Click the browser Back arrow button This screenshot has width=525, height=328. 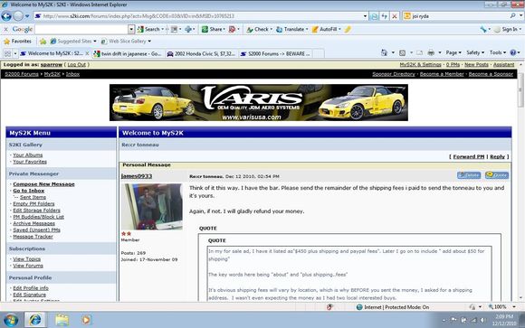(x=6, y=15)
